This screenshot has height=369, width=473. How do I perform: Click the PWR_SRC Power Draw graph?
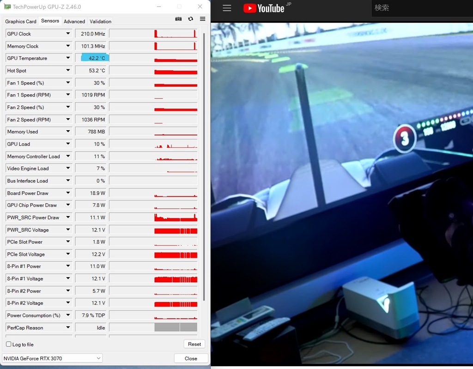pyautogui.click(x=153, y=218)
